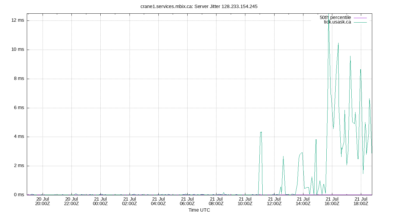This screenshot has height=214, width=399.
Task: Select the 'tick.usask.ca' legend label
Action: (337, 22)
